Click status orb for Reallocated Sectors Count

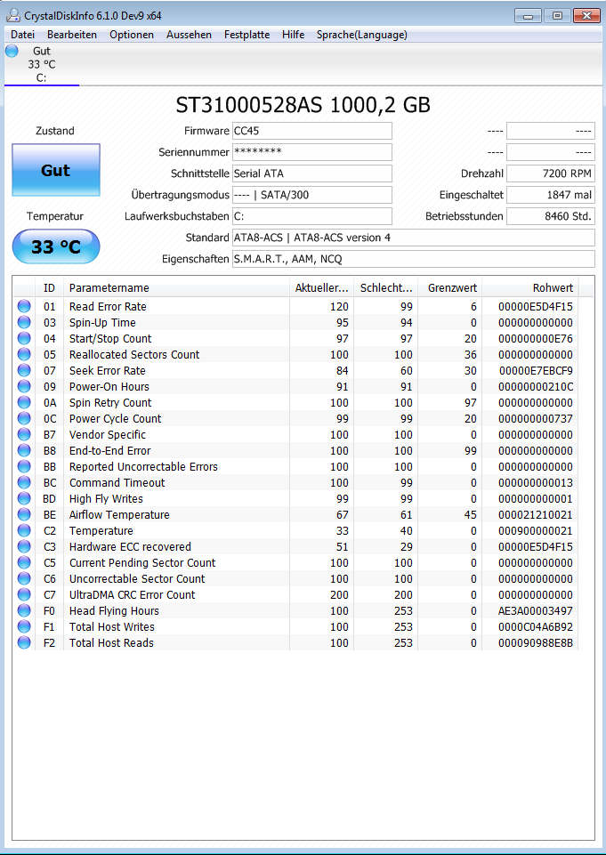point(24,354)
